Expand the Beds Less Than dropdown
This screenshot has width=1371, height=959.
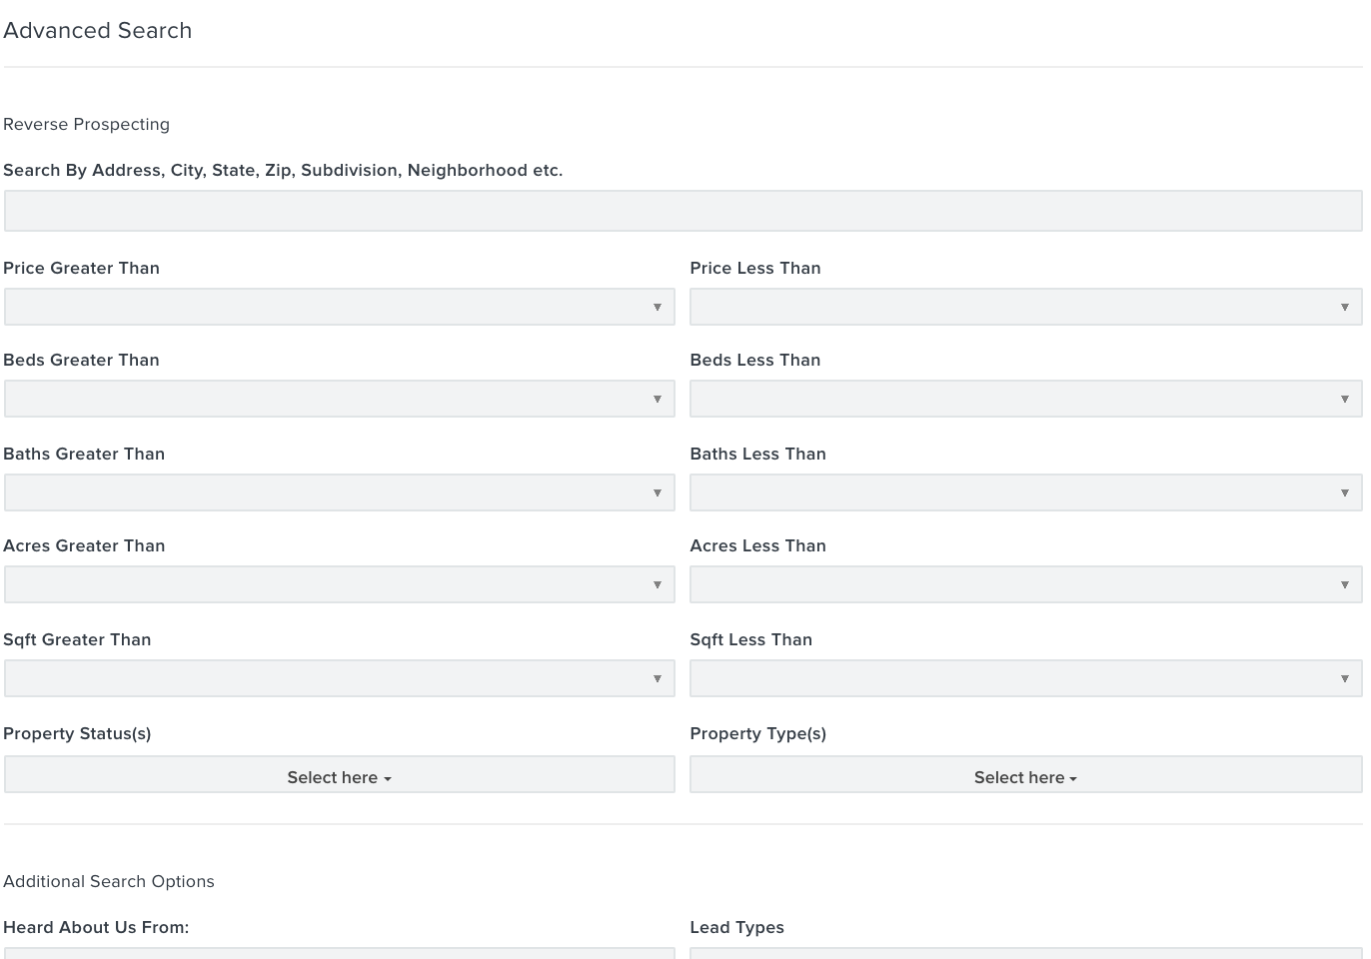[x=1026, y=399]
